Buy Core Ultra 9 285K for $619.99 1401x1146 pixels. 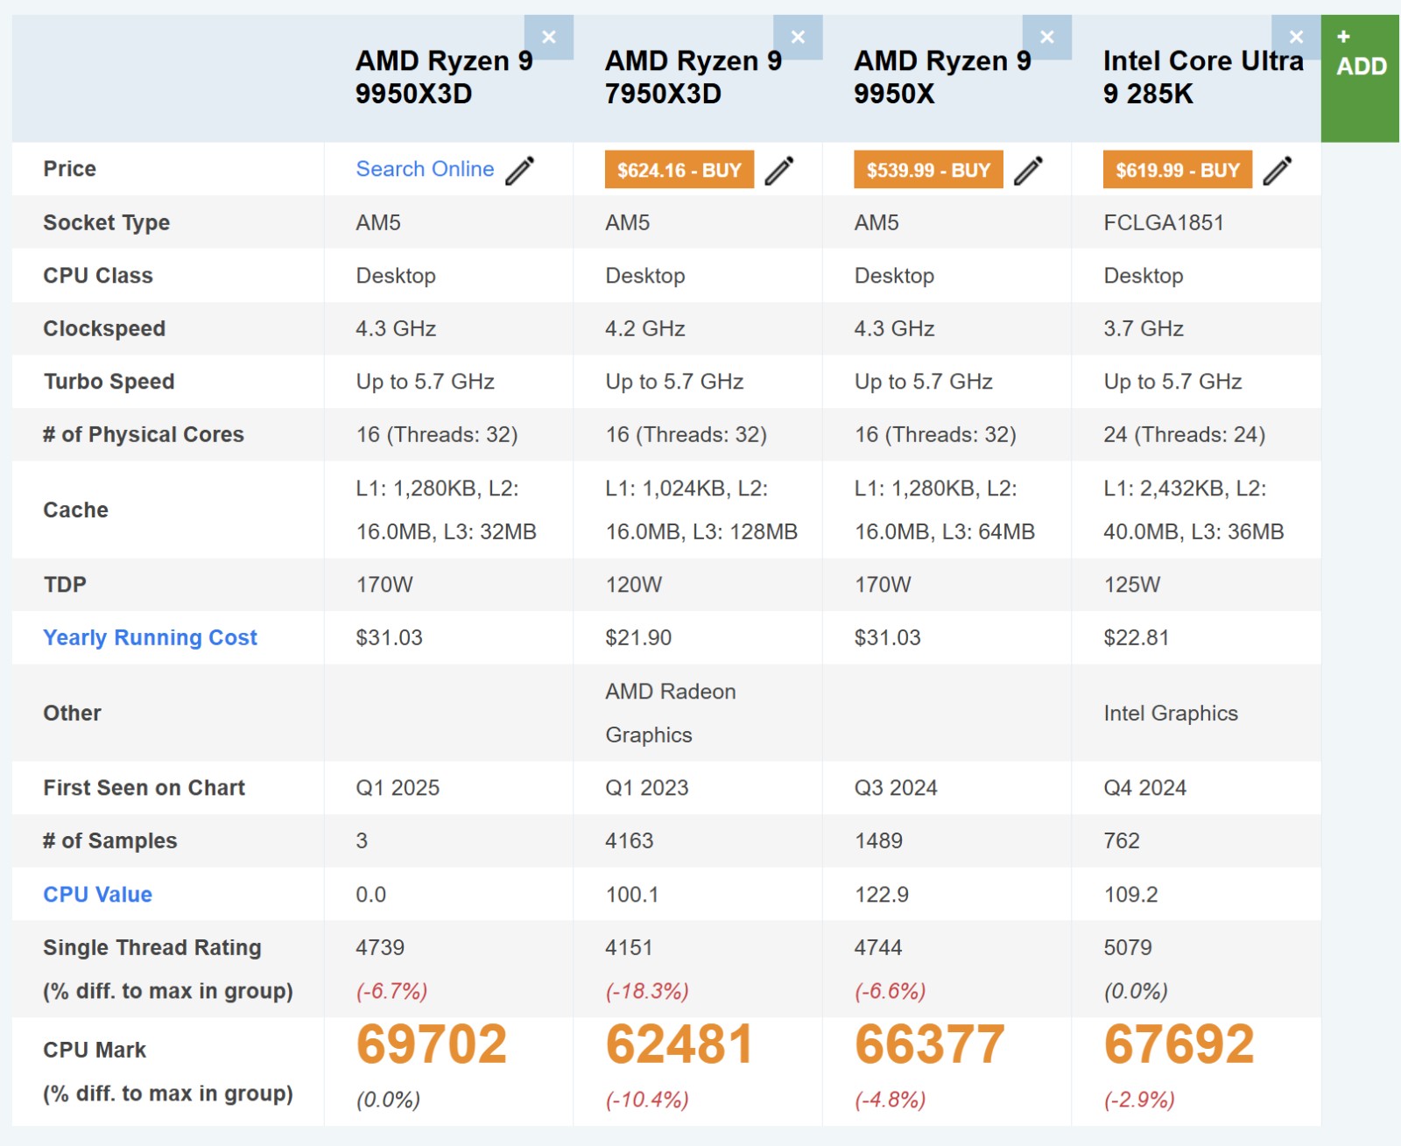1178,170
